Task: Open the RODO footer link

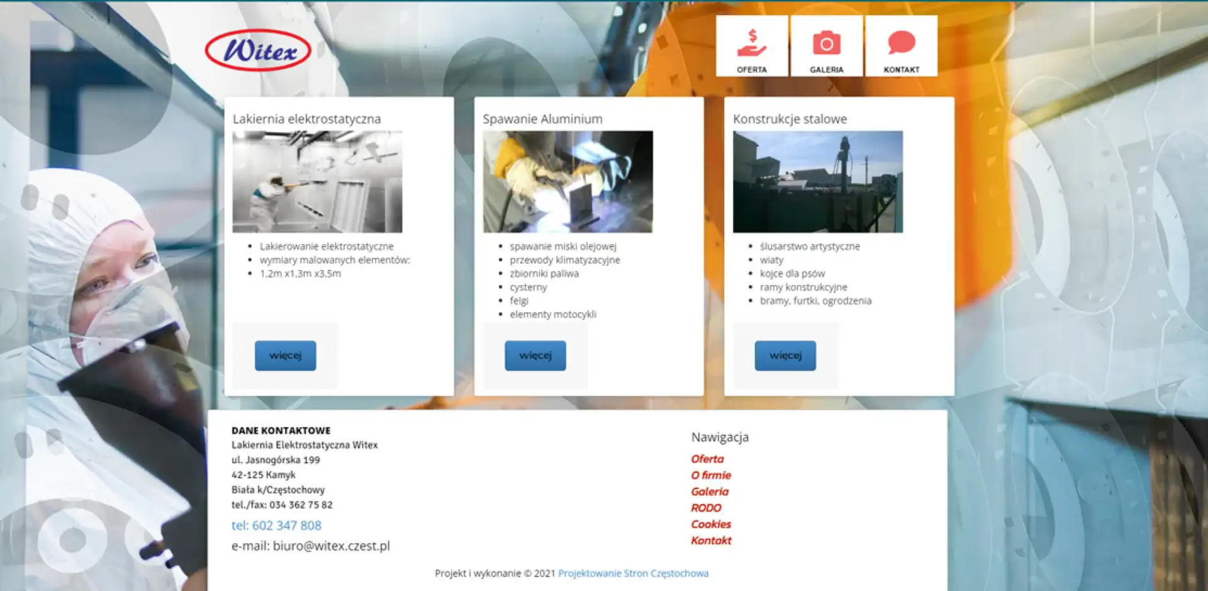Action: pyautogui.click(x=706, y=508)
